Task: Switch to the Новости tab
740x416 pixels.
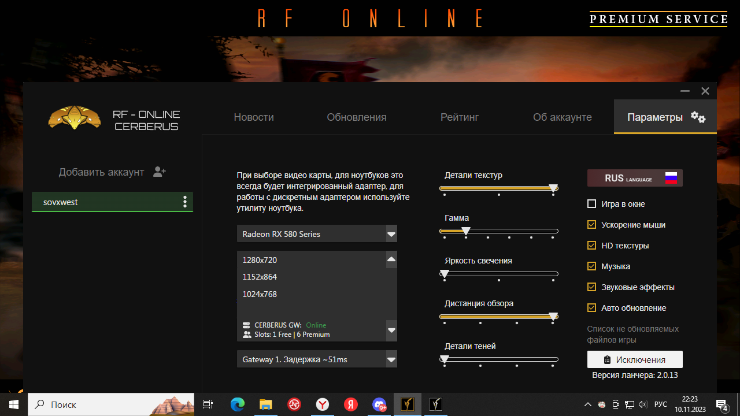Action: [254, 117]
